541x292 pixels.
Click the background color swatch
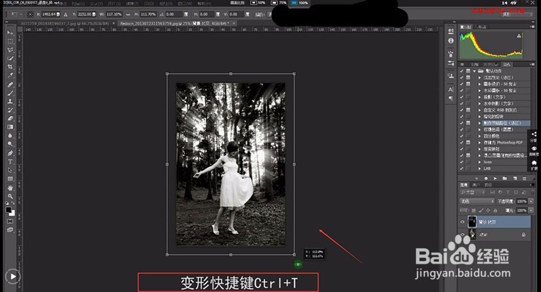pyautogui.click(x=12, y=213)
